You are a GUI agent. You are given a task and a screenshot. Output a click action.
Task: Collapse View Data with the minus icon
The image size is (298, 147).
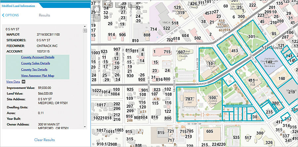pyautogui.click(x=23, y=82)
